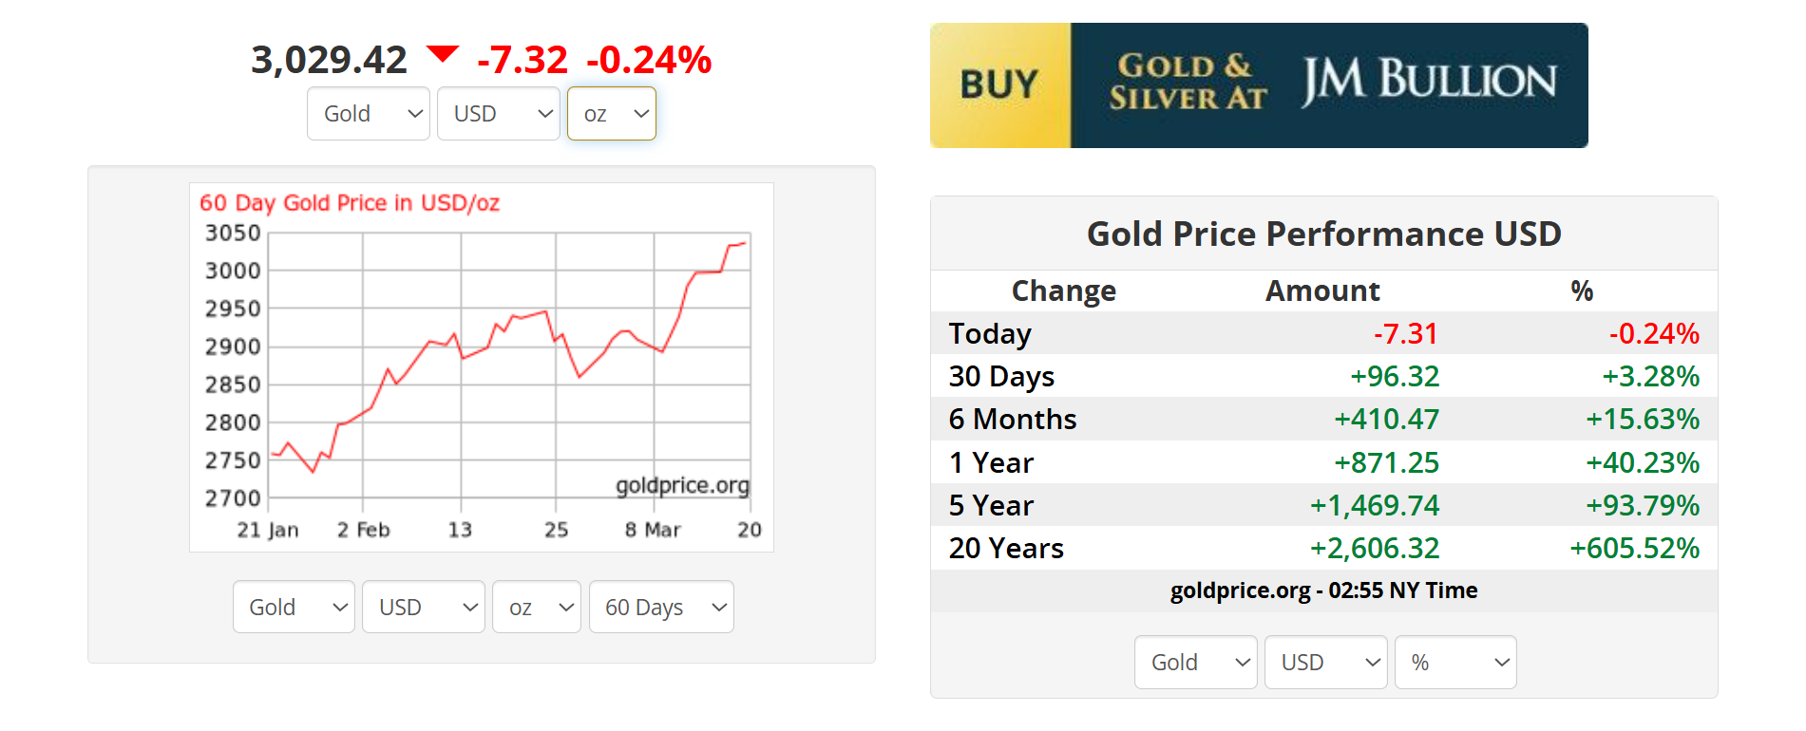Open the Gold dropdown under performance table
1806x731 pixels.
[x=1195, y=662]
